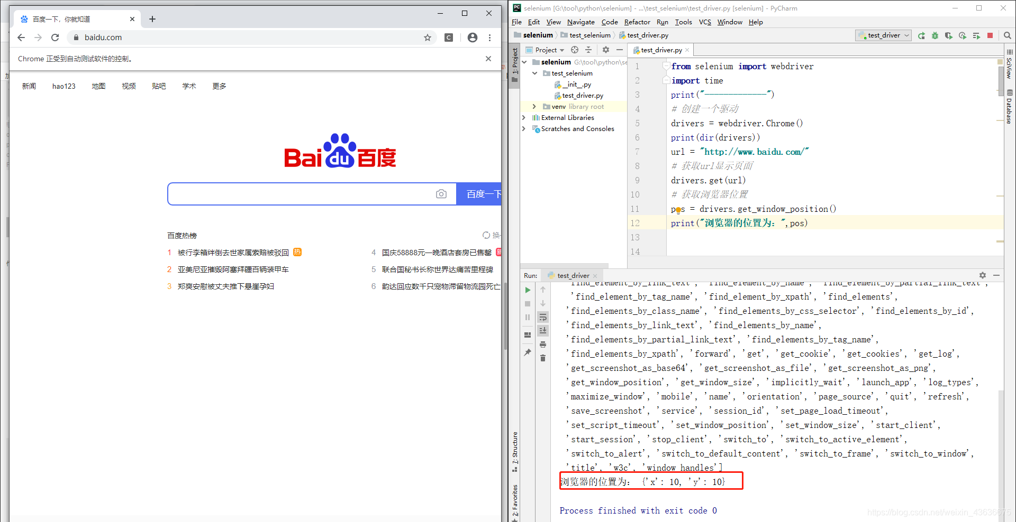Image resolution: width=1016 pixels, height=522 pixels.
Task: Close the Baidu browser tab
Action: click(132, 19)
